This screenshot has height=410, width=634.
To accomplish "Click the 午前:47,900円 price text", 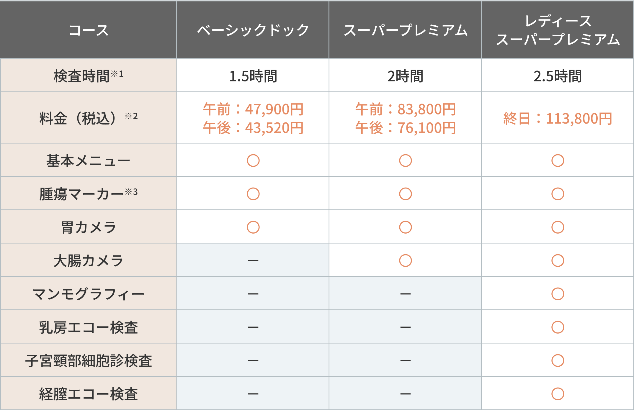I will click(x=253, y=109).
